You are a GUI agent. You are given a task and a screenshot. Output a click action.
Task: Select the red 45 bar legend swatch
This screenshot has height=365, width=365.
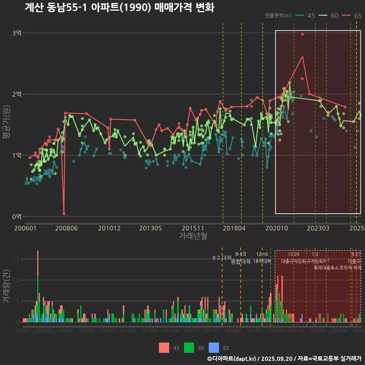click(x=164, y=348)
